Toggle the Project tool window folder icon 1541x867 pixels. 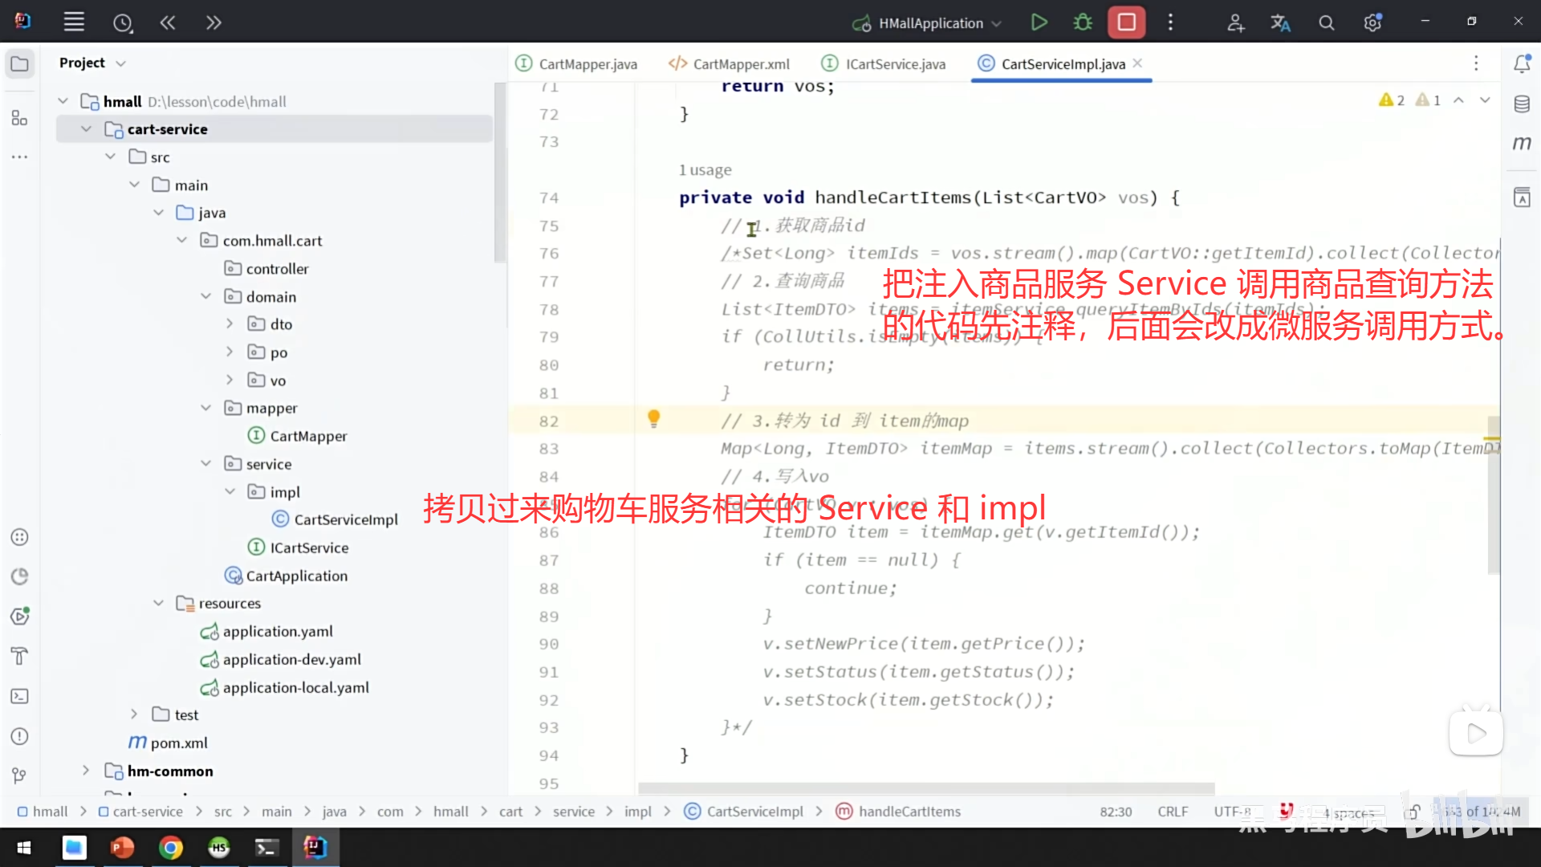pyautogui.click(x=20, y=63)
